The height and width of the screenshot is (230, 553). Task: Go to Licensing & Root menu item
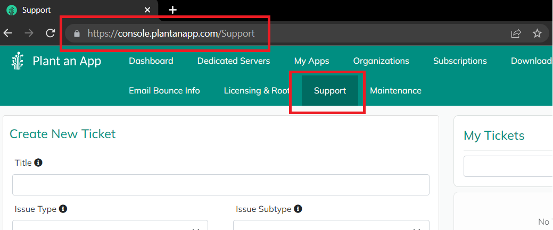pos(257,90)
